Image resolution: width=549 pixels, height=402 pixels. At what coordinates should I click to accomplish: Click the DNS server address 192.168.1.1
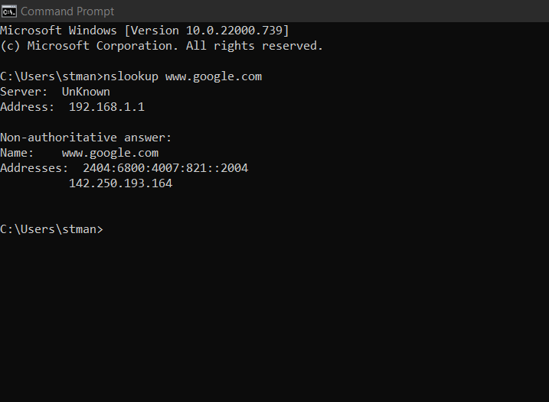coord(106,107)
